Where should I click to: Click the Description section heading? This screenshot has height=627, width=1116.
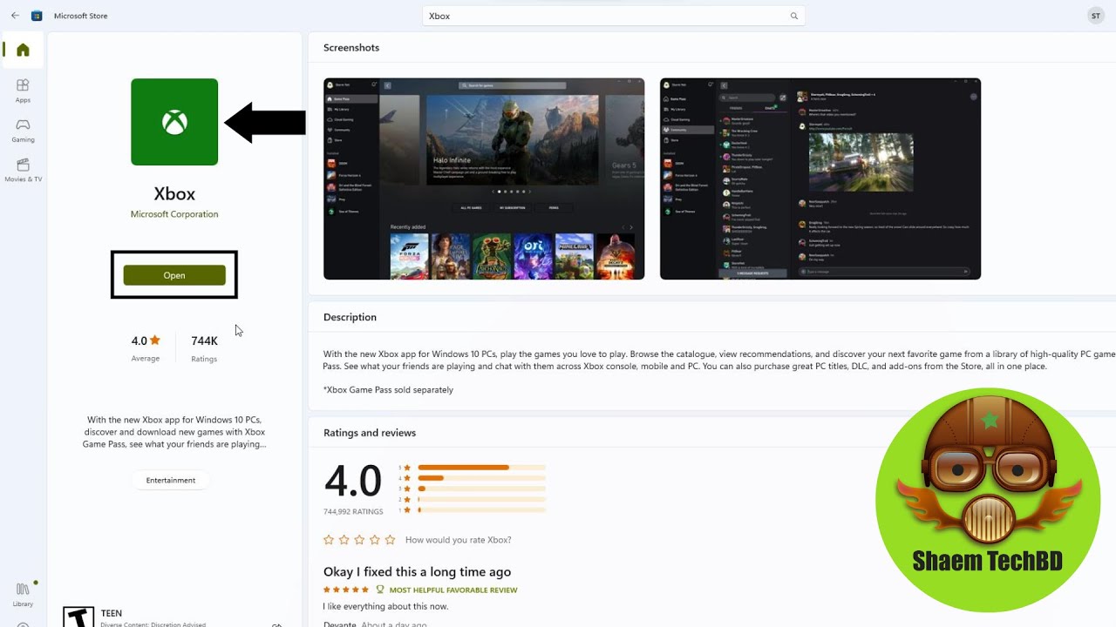pyautogui.click(x=350, y=317)
